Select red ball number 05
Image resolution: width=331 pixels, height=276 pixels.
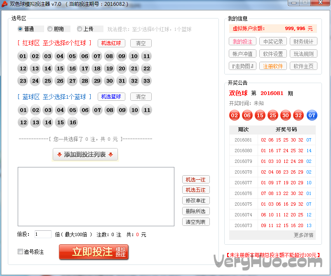[x=72, y=56]
